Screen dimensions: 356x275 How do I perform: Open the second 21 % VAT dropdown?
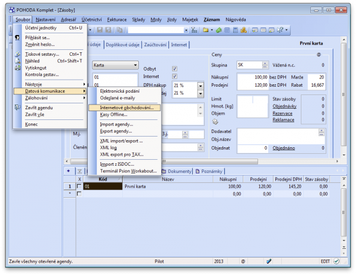coord(201,94)
